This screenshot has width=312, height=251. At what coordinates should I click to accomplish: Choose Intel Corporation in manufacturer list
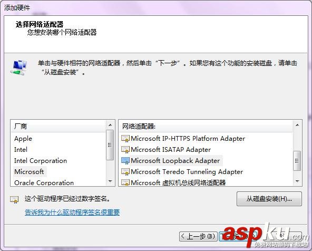[x=41, y=161]
